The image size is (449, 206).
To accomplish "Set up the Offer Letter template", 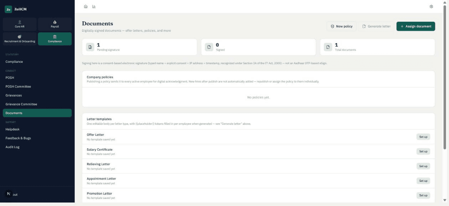I will (x=423, y=137).
